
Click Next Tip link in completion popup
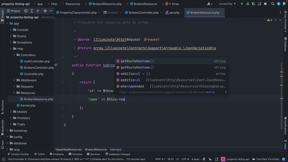pyautogui.click(x=210, y=92)
